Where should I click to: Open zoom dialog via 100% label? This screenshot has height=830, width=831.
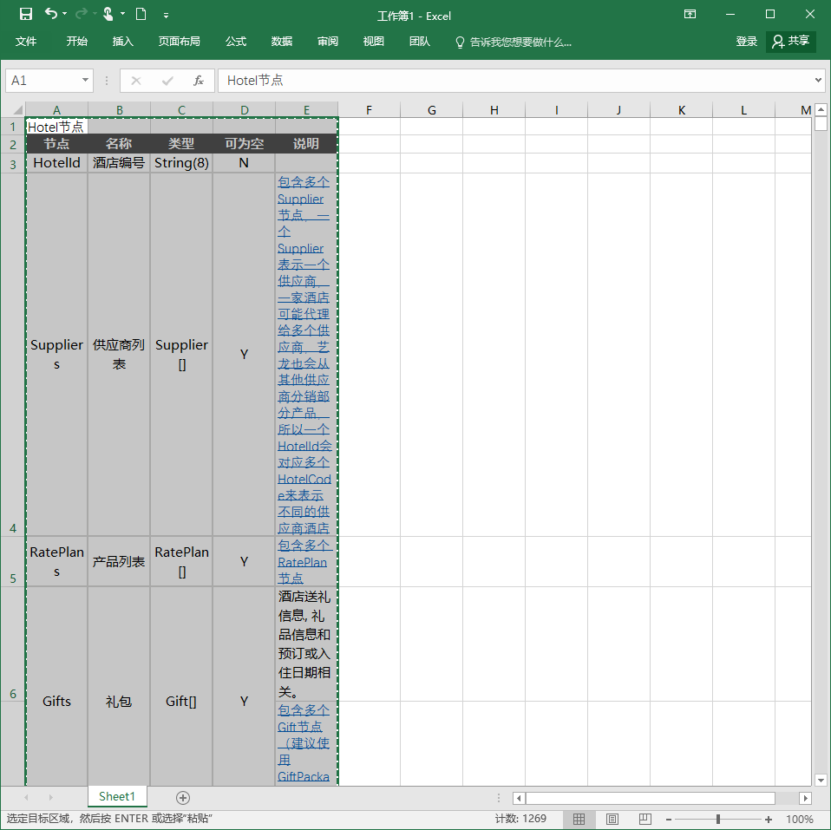[x=799, y=820]
